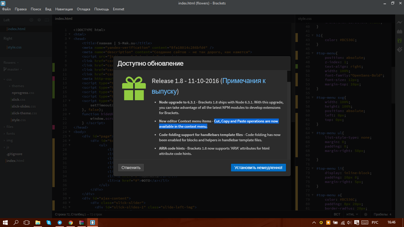Open the Навигация menu
Image resolution: width=404 pixels, height=227 pixels.
(64, 9)
